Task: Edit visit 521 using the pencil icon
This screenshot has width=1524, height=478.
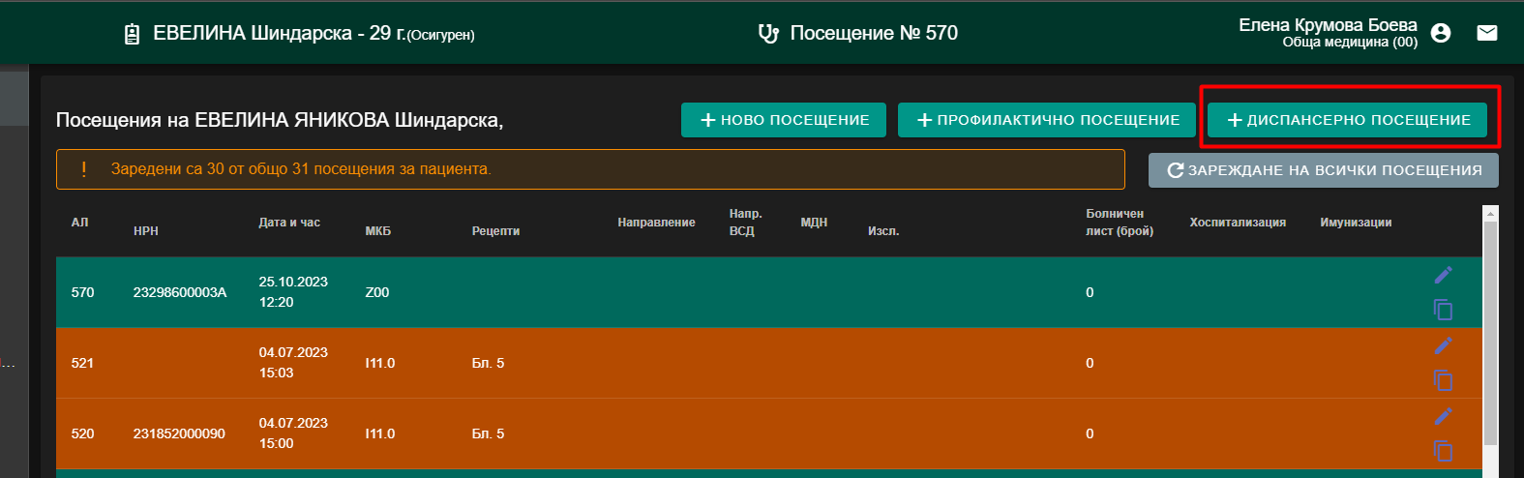Action: point(1443,345)
